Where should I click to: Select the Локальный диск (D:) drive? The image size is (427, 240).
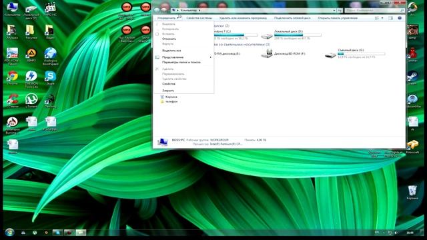291,35
